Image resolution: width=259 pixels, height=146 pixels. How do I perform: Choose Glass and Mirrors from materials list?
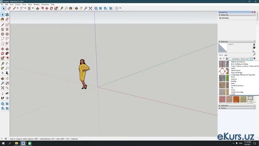coord(236,73)
